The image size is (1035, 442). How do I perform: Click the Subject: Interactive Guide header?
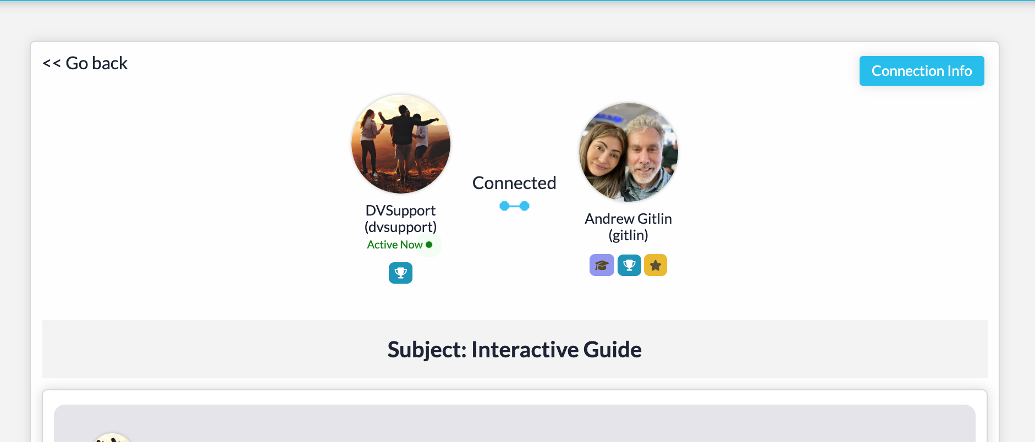(514, 350)
